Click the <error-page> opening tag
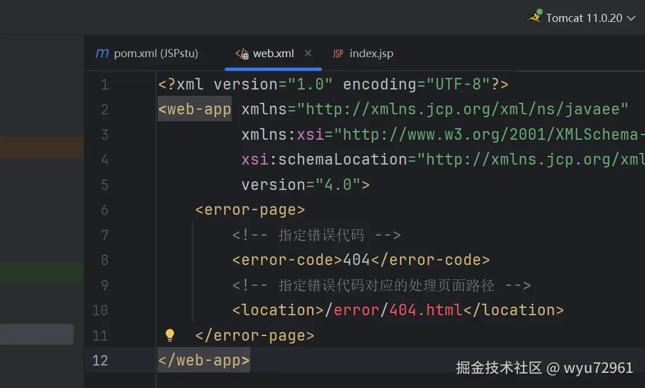The height and width of the screenshot is (388, 645). click(x=250, y=210)
